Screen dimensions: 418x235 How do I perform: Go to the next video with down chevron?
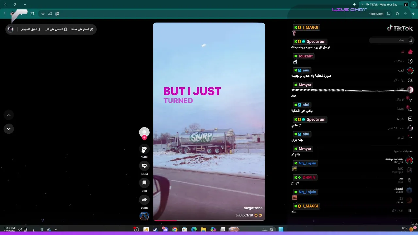tap(8, 129)
